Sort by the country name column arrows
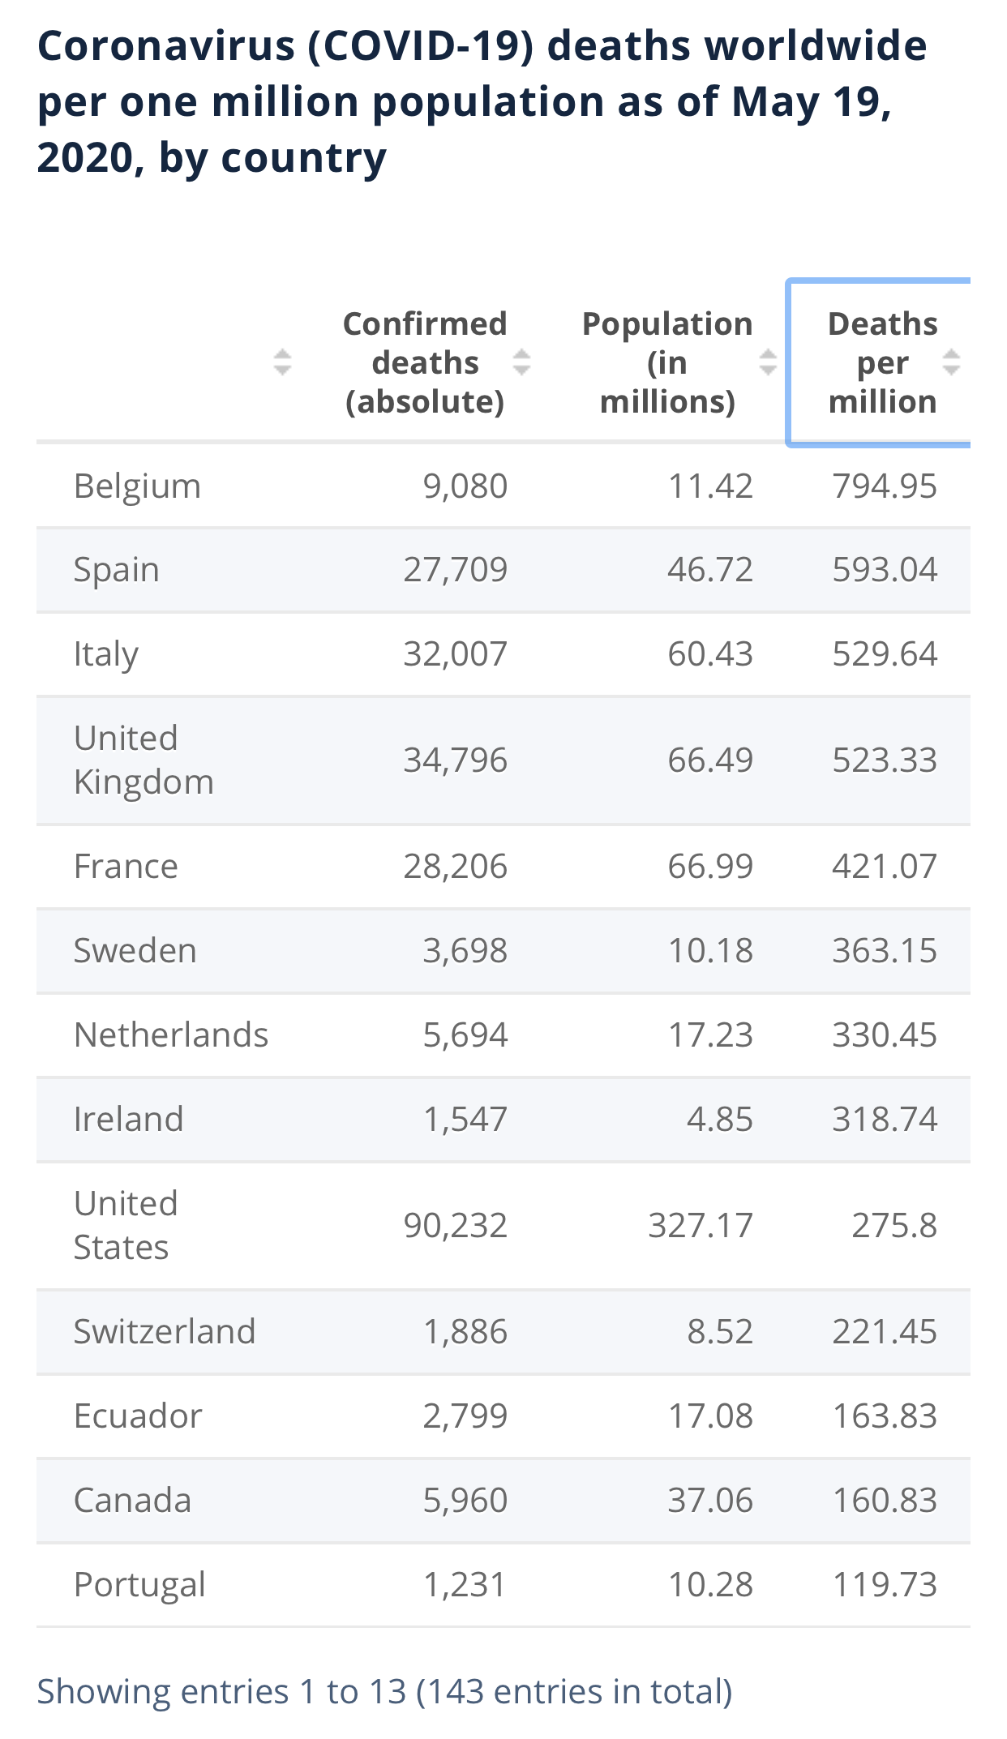Image resolution: width=1007 pixels, height=1739 pixels. pos(281,362)
